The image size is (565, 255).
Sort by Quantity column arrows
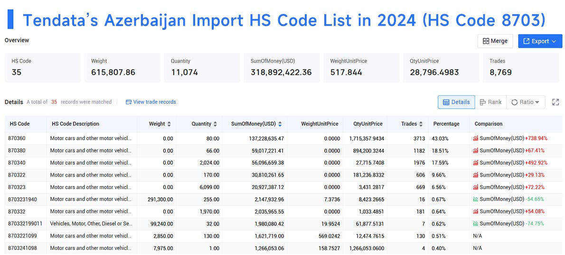[215, 124]
